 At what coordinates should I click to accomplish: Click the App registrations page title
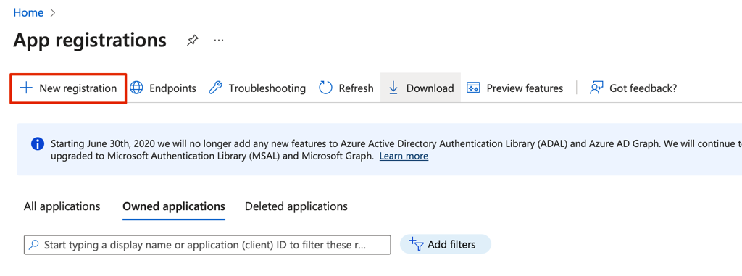[x=90, y=41]
